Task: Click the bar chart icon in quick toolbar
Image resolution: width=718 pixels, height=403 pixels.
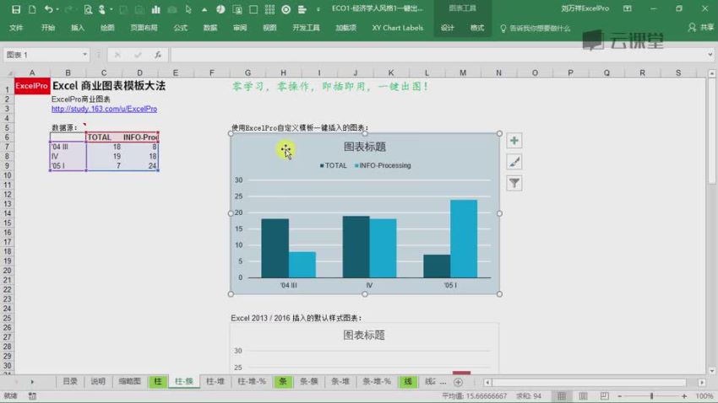Action: coord(155,9)
